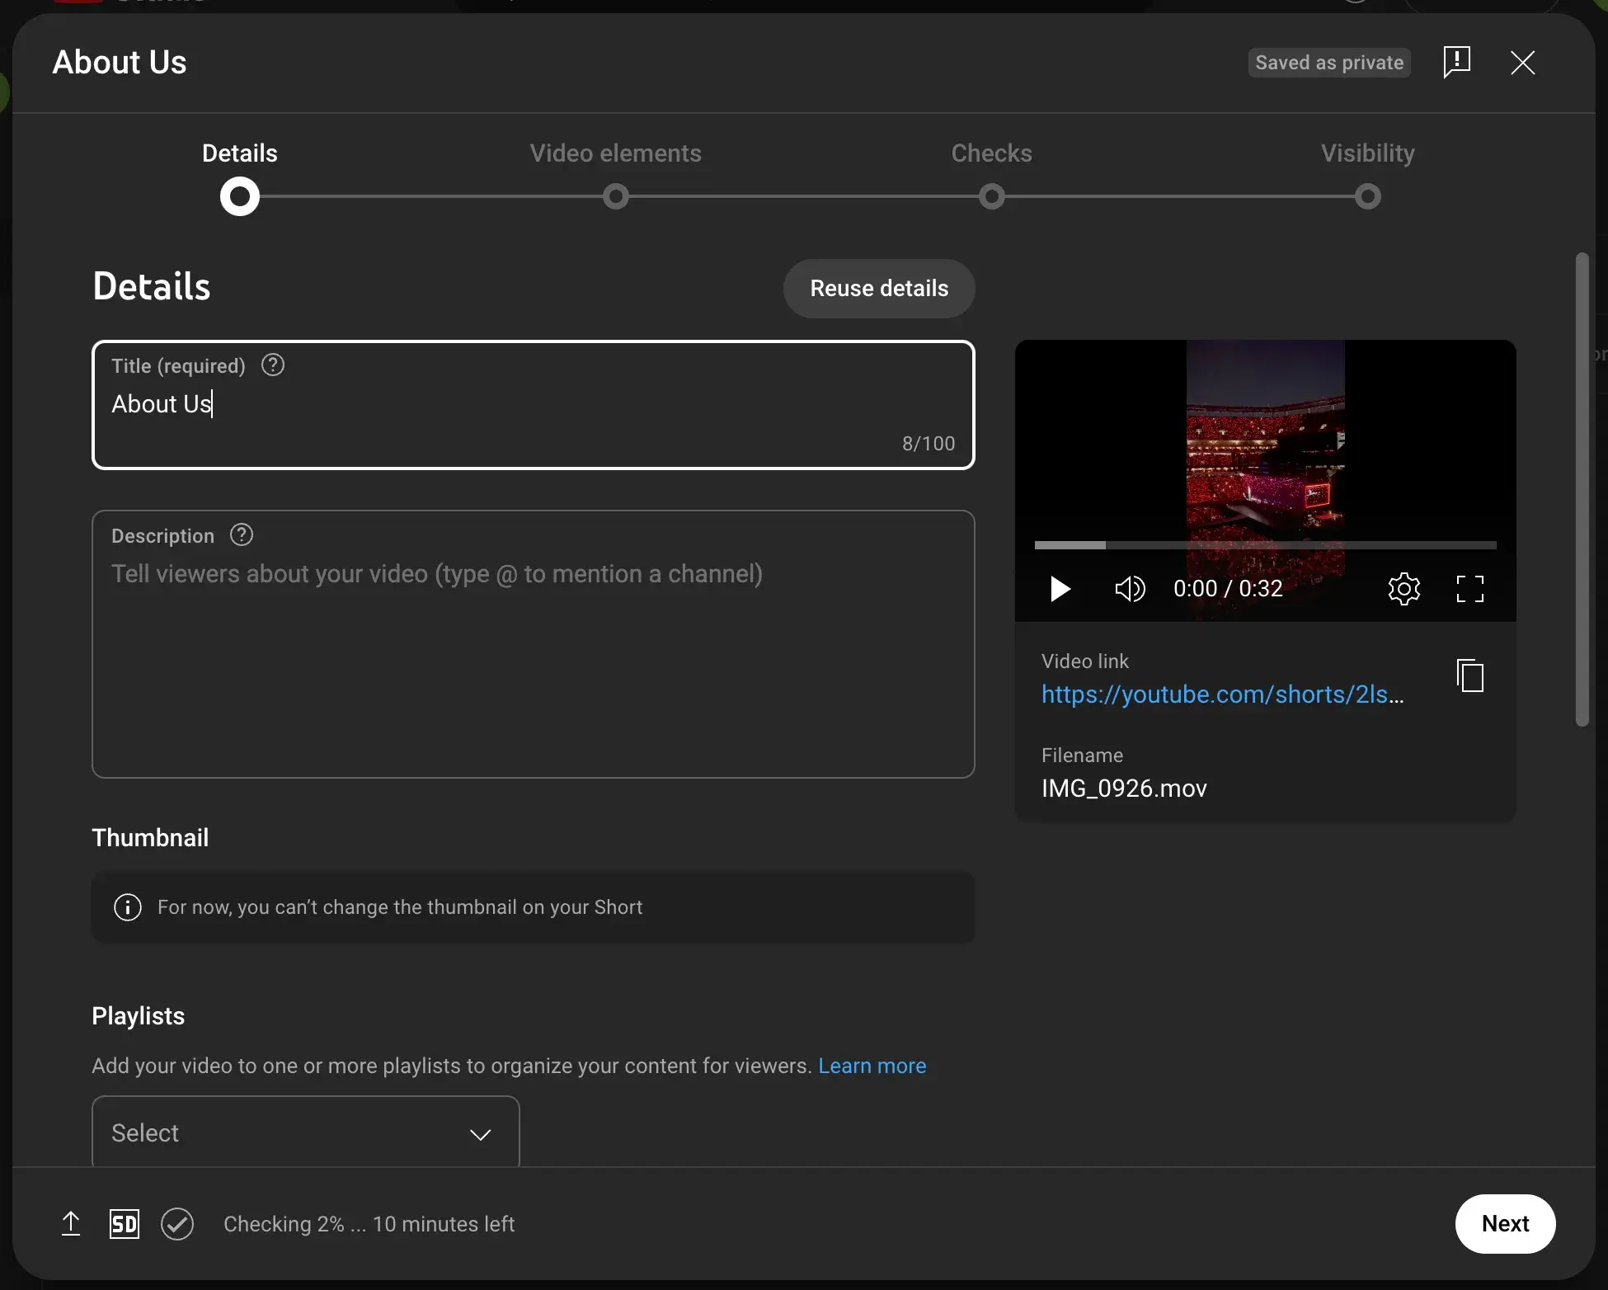1608x1290 pixels.
Task: Click the SD quality indicator icon
Action: coord(124,1223)
